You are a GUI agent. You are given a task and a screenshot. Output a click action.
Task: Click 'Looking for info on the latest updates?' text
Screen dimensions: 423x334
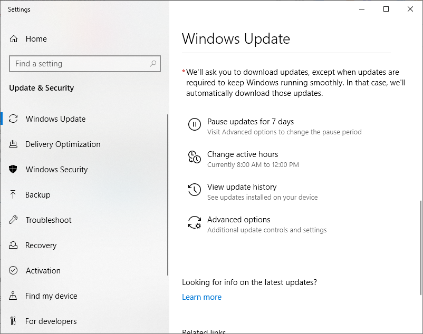249,282
